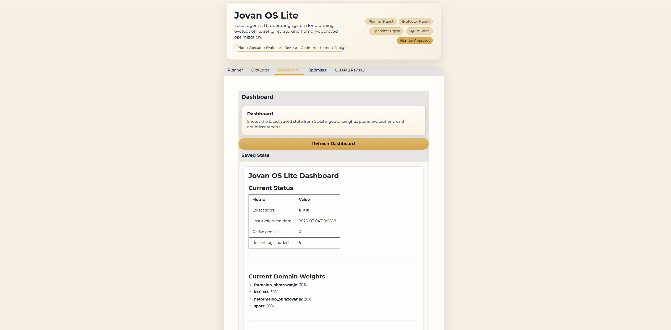Screen dimensions: 671x330
Task: Click the Latest score cell
Action: coord(272,210)
